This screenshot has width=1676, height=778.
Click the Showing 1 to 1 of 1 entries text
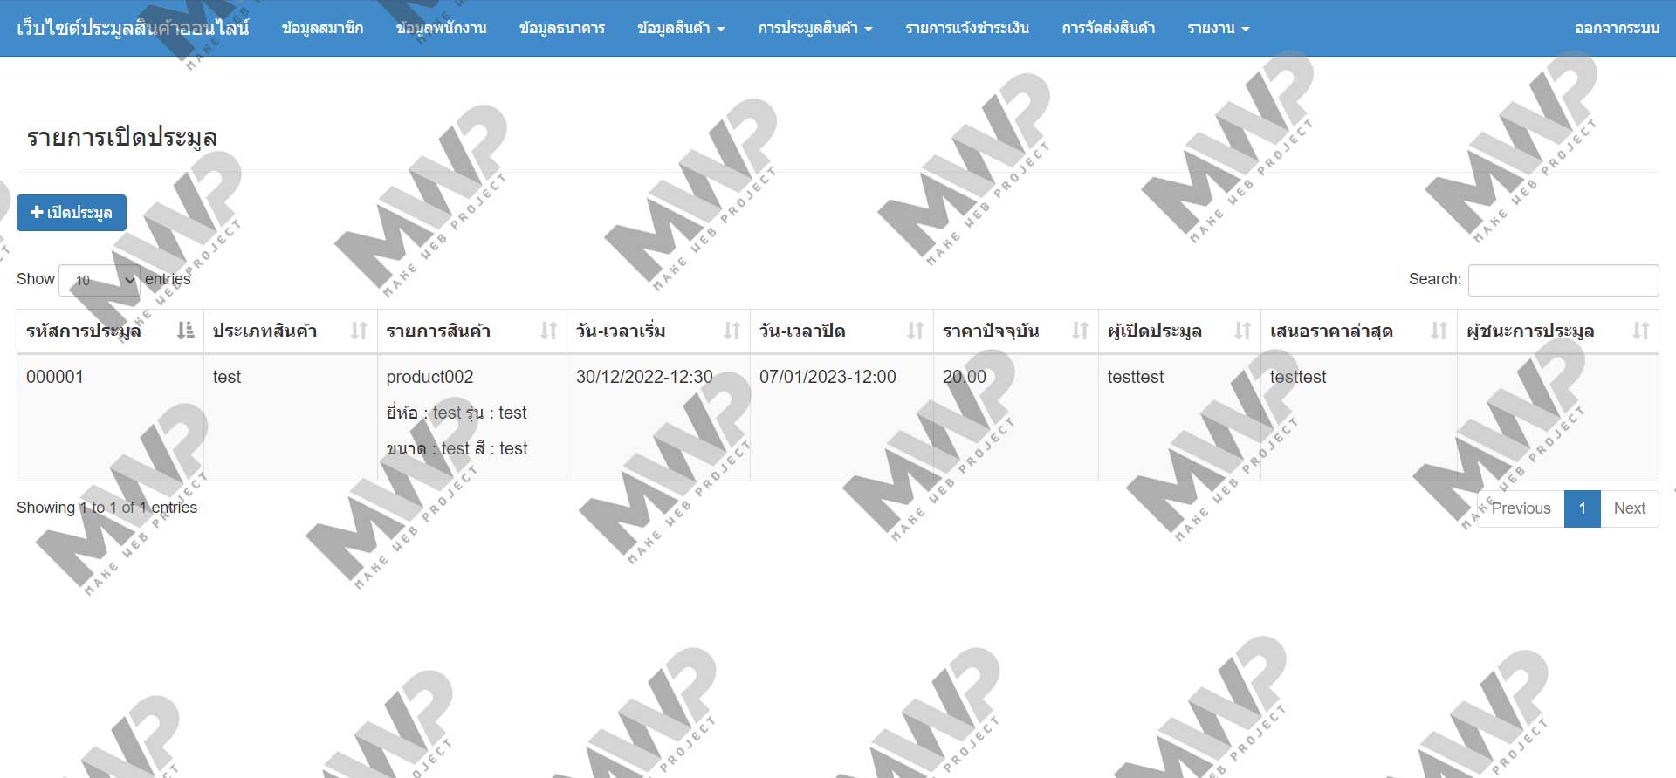coord(106,508)
